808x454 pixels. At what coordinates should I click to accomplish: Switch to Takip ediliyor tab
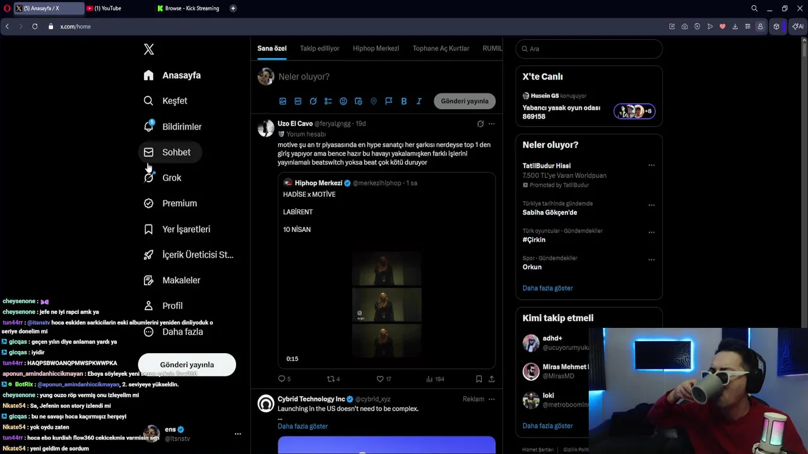tap(319, 49)
